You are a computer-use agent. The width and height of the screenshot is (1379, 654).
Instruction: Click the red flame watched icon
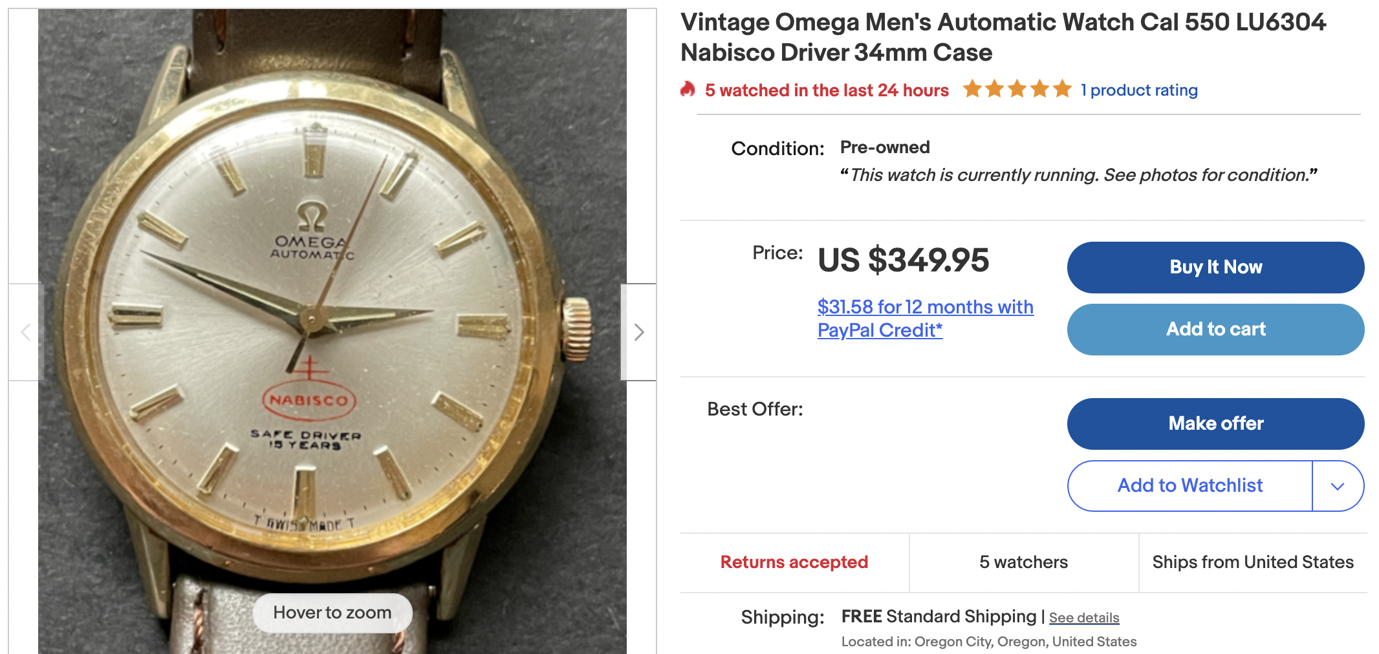(688, 89)
